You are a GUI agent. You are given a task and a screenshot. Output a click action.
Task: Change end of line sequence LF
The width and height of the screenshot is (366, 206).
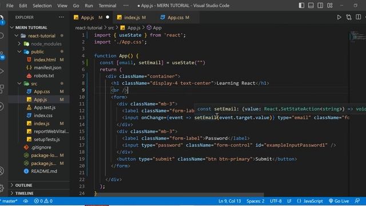click(289, 201)
